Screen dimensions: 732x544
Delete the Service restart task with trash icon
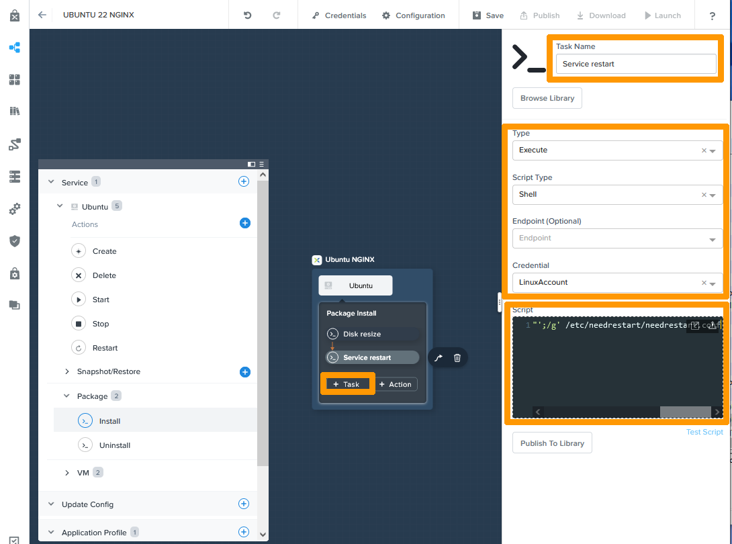tap(457, 358)
